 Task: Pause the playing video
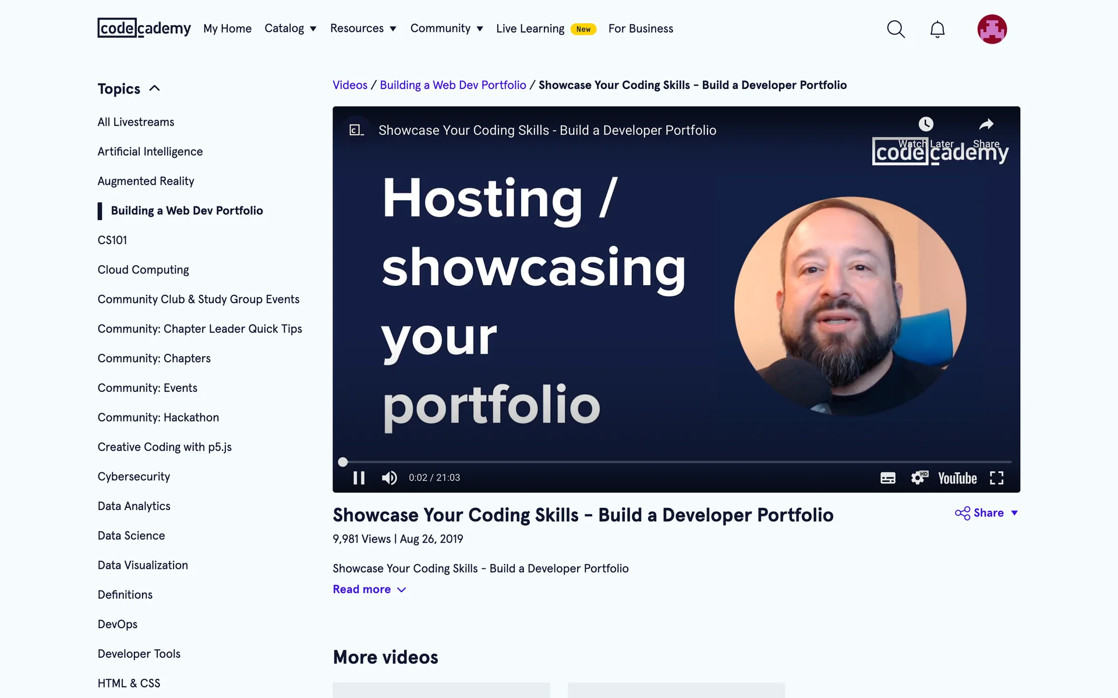coord(359,478)
